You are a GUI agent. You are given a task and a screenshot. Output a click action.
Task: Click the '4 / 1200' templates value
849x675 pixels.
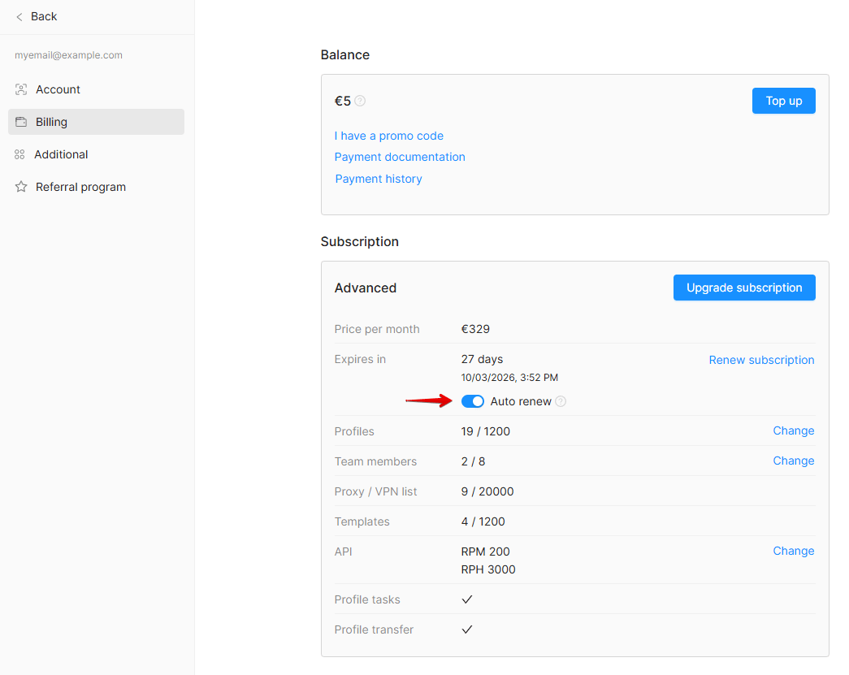tap(483, 521)
